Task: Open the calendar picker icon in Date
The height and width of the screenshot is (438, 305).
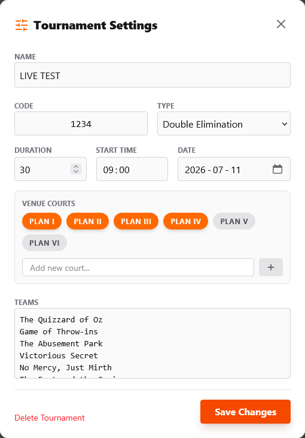Action: coord(277,170)
